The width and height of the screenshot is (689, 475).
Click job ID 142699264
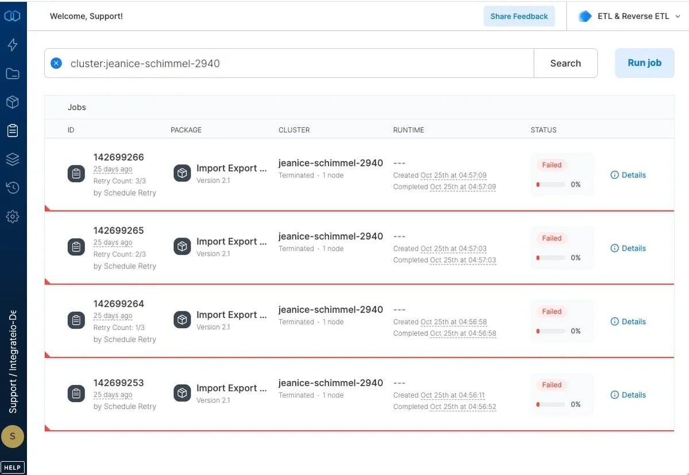pyautogui.click(x=119, y=304)
